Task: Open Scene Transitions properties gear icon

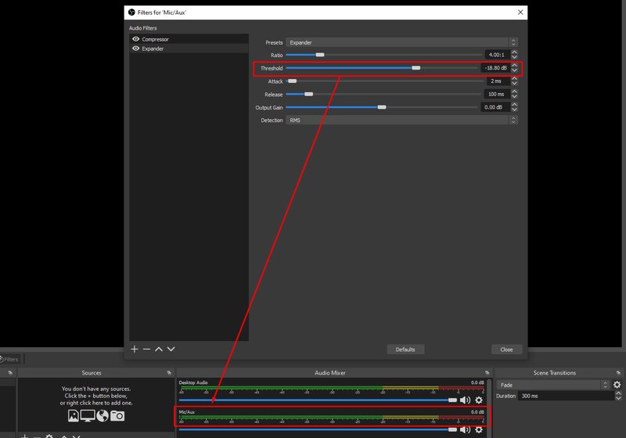Action: [x=617, y=385]
